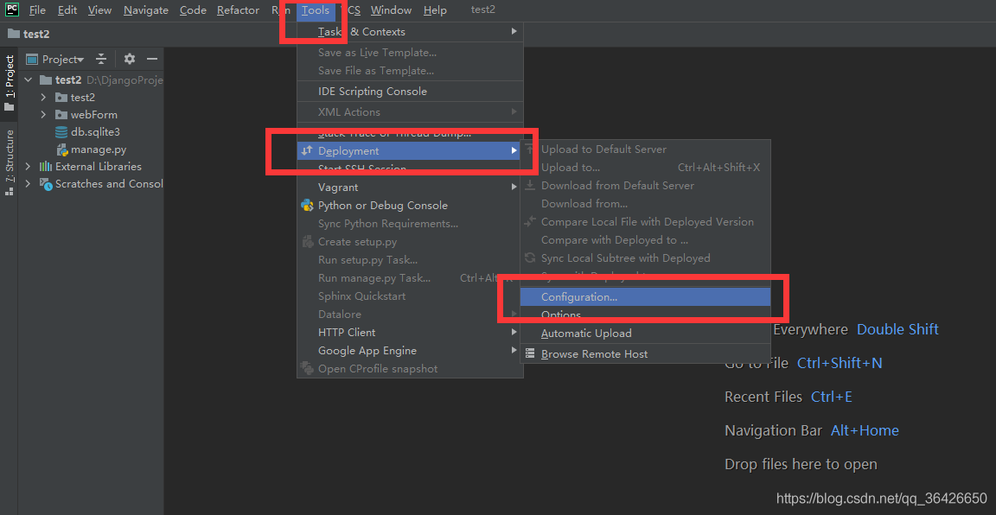The height and width of the screenshot is (515, 996).
Task: Choose Download from Default Server
Action: click(x=645, y=186)
